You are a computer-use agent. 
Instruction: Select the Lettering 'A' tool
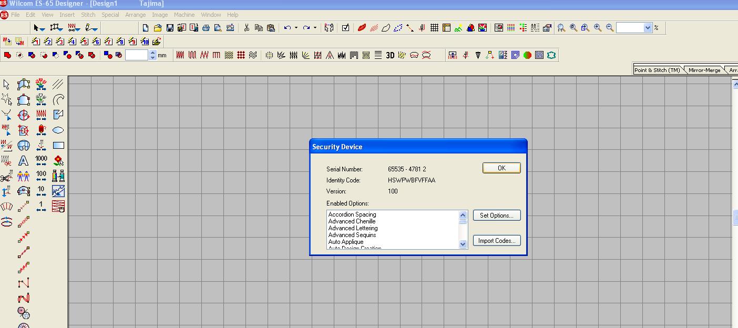click(24, 161)
